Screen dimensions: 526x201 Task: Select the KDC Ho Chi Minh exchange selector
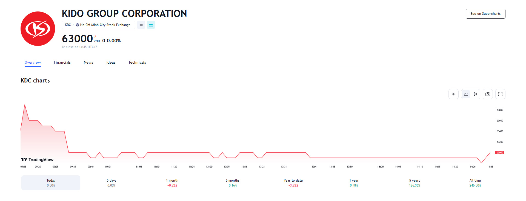tap(98, 25)
